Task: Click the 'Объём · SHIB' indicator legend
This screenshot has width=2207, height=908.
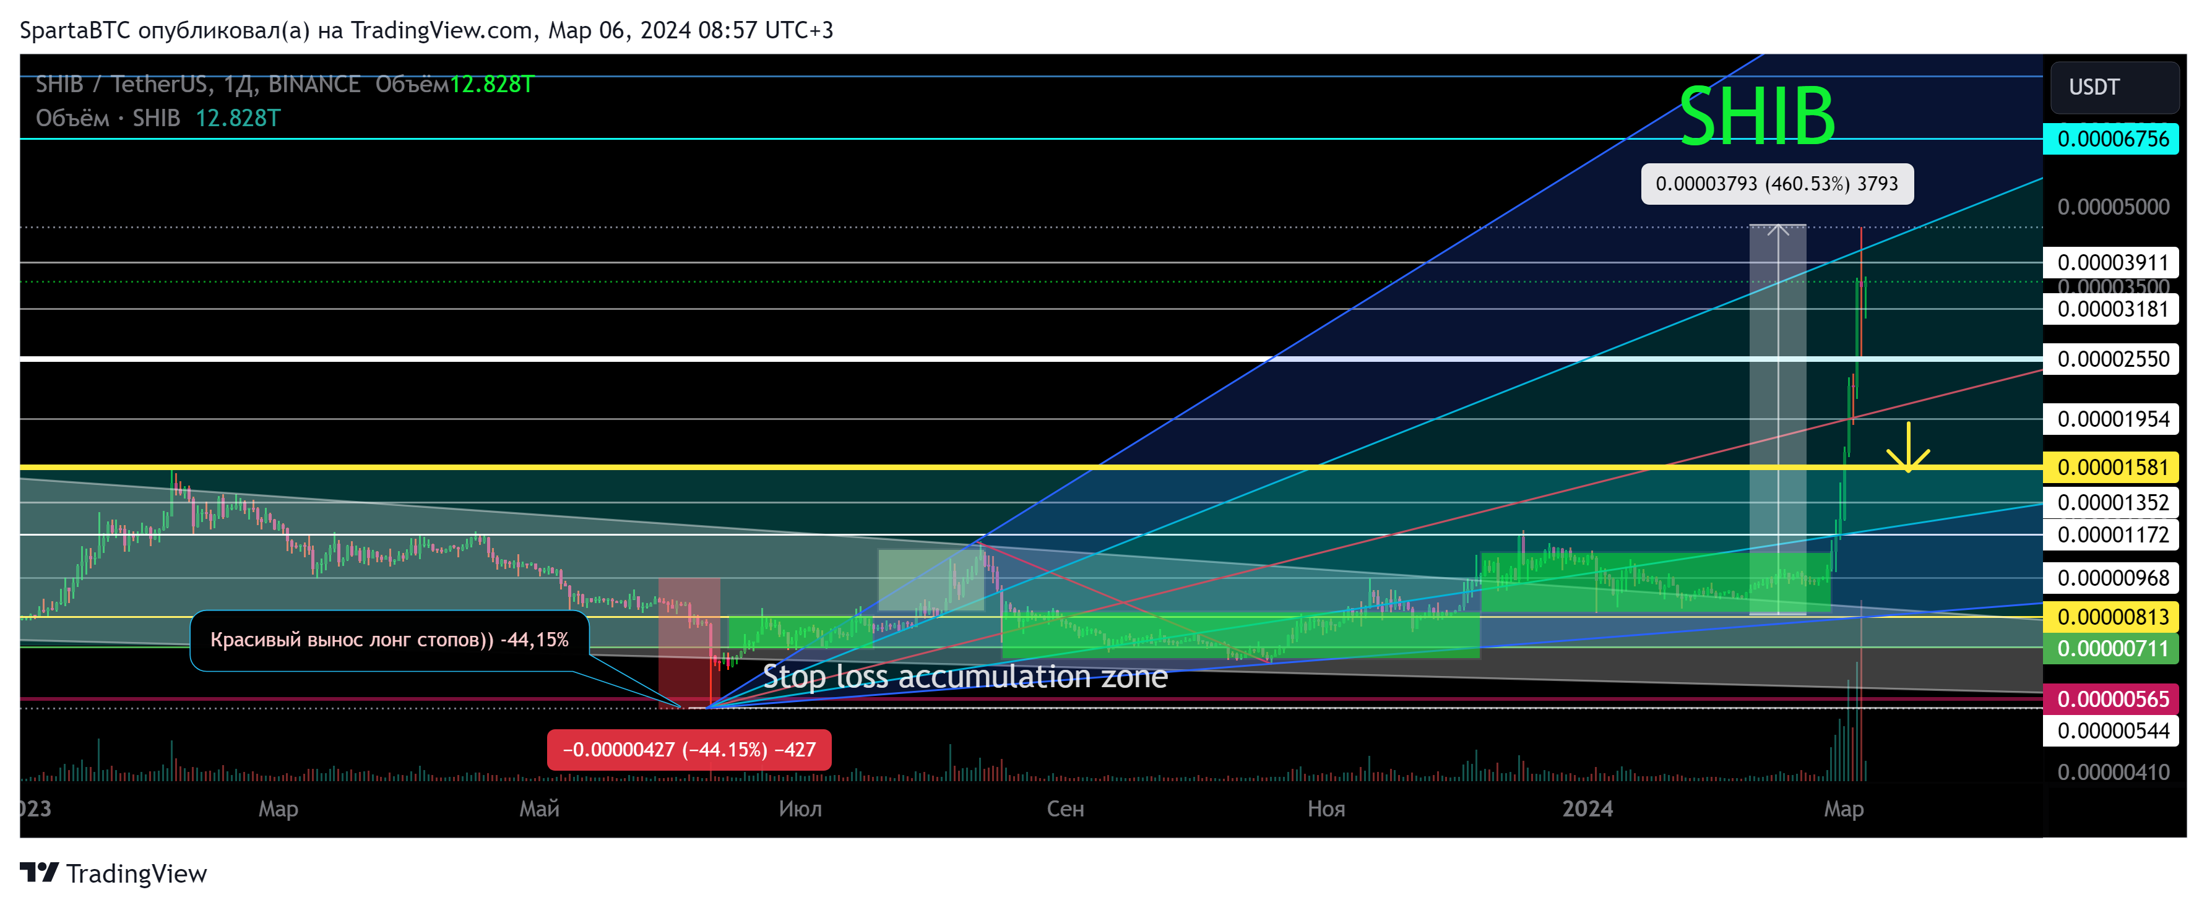Action: tap(108, 118)
